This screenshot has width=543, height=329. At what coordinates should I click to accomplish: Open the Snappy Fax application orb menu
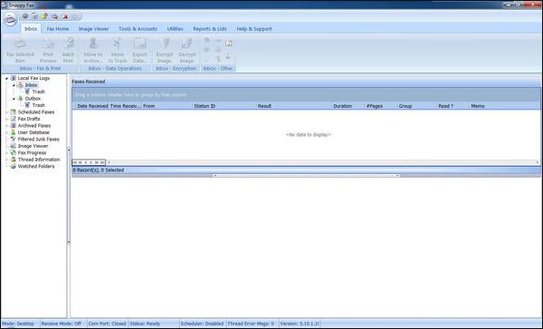10,19
